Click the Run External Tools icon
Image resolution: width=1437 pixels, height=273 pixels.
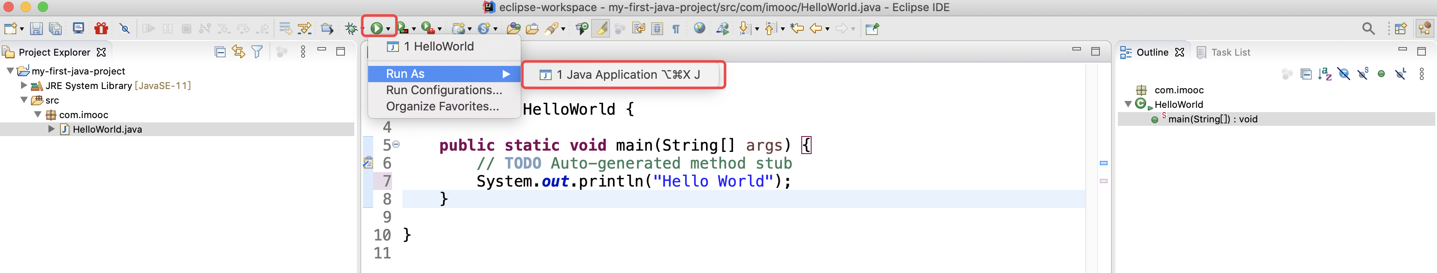428,28
